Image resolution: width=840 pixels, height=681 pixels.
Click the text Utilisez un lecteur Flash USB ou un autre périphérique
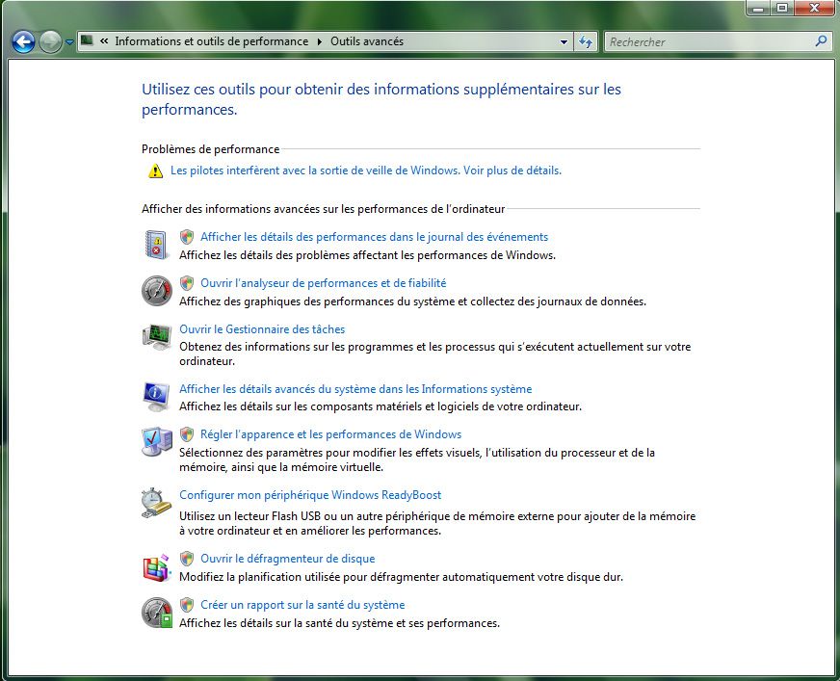pyautogui.click(x=437, y=523)
